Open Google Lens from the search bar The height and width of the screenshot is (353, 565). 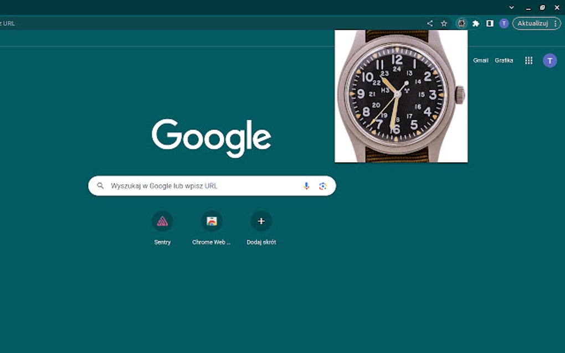(x=323, y=185)
